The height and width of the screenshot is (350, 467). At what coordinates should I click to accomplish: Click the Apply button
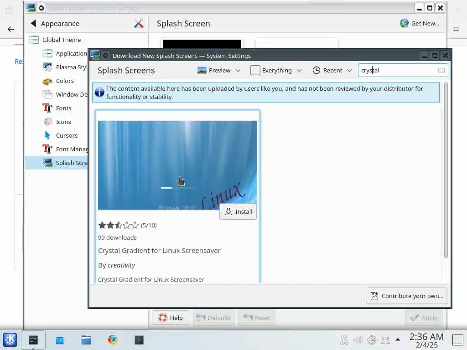424,318
